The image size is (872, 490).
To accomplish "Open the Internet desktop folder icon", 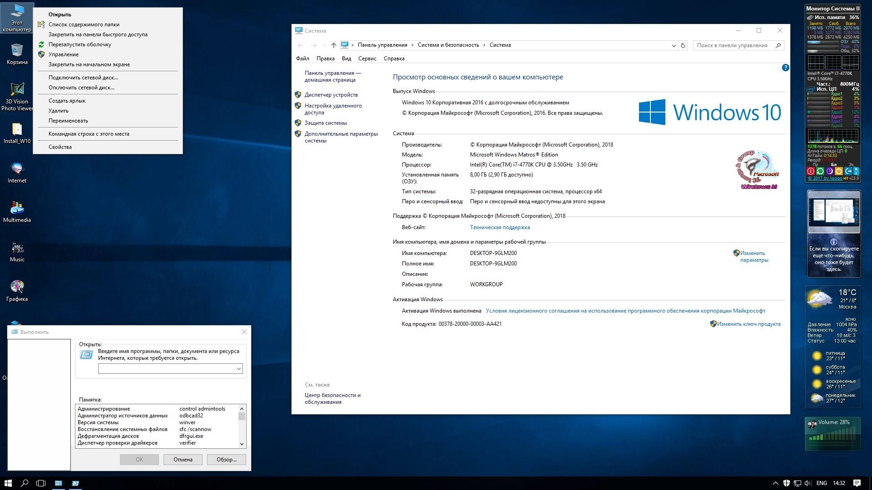I will tap(17, 172).
